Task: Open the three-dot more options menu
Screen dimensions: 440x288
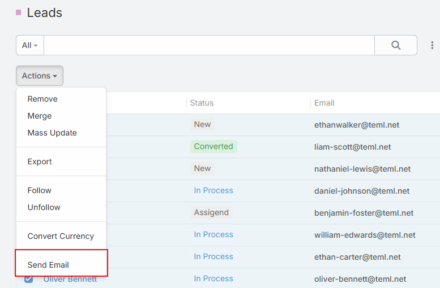Action: pos(433,45)
